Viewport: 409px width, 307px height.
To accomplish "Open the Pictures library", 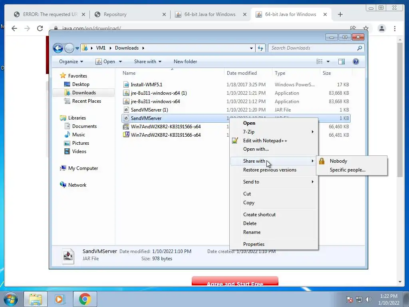I will (x=81, y=143).
